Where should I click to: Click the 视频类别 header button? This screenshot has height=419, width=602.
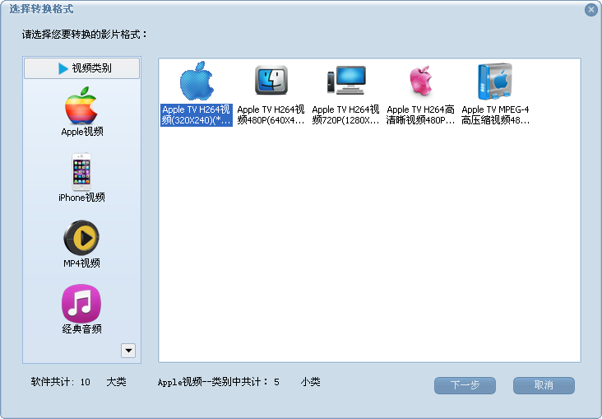[x=81, y=68]
